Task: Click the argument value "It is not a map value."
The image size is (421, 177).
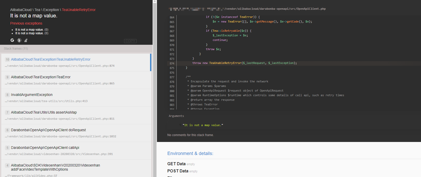Action: (203, 125)
